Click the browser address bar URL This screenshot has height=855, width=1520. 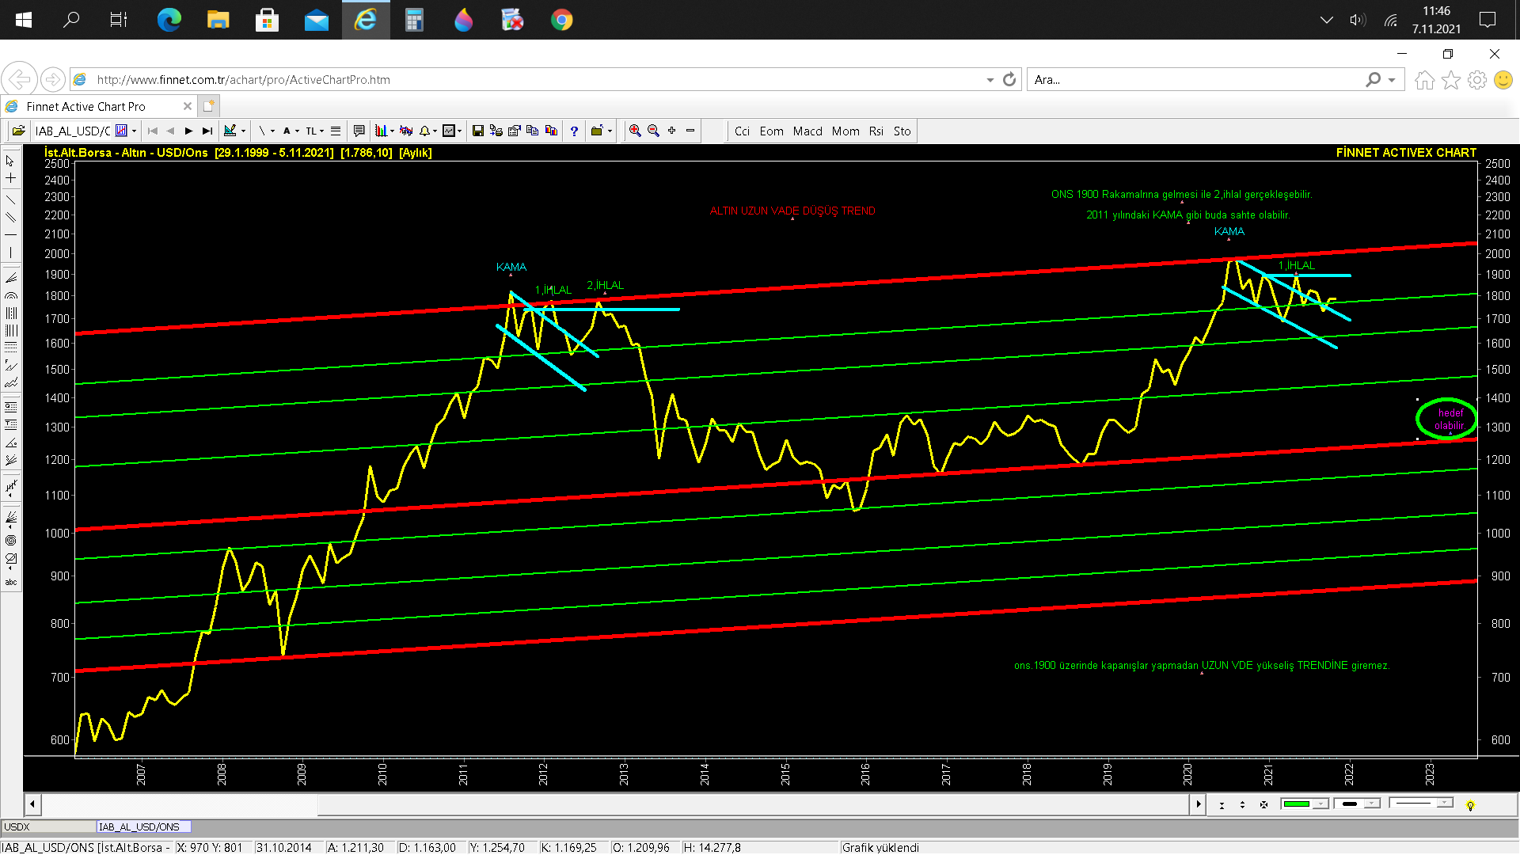(x=244, y=80)
